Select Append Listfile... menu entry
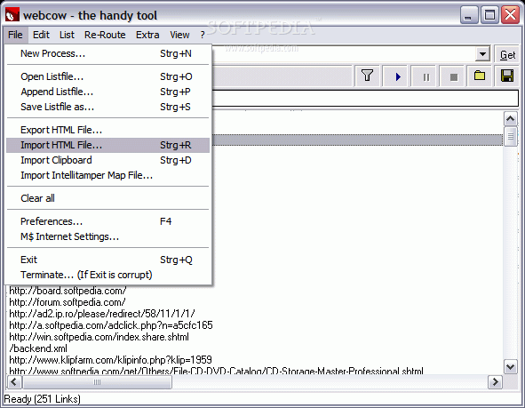The height and width of the screenshot is (408, 525). (x=107, y=92)
